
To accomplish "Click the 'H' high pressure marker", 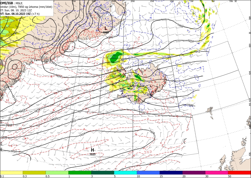I will coord(93,150).
